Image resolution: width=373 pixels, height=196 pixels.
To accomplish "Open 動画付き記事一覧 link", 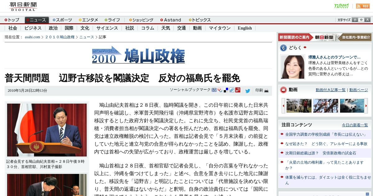I will click(330, 90).
